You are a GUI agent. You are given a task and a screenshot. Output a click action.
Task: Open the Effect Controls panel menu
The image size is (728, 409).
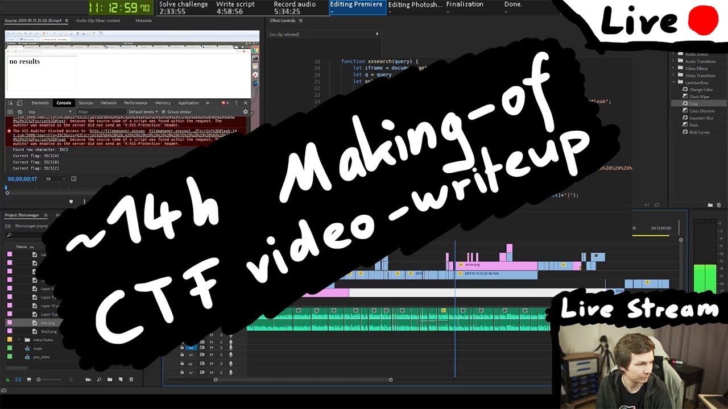click(301, 20)
